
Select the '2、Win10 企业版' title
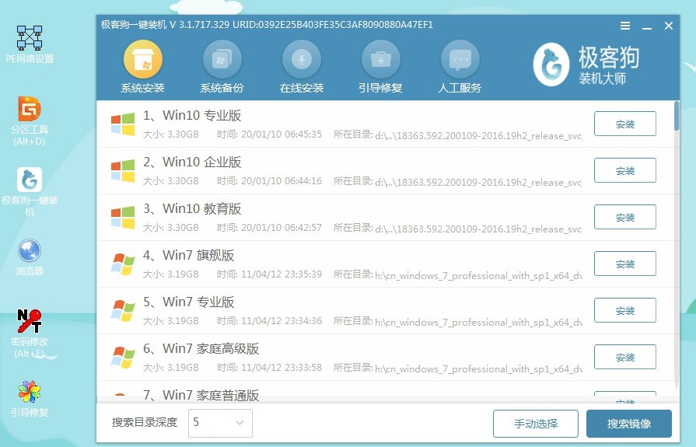(x=192, y=162)
